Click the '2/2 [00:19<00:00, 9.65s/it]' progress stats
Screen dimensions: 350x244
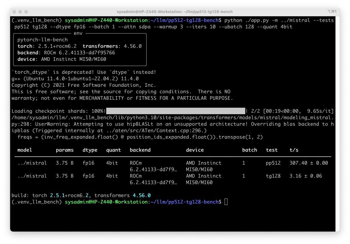[x=292, y=111]
